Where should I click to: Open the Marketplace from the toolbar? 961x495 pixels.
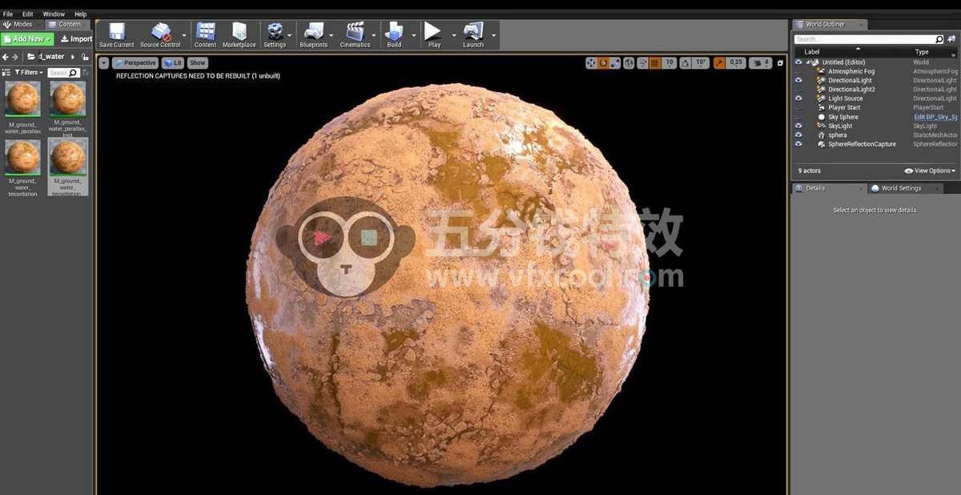click(x=239, y=34)
